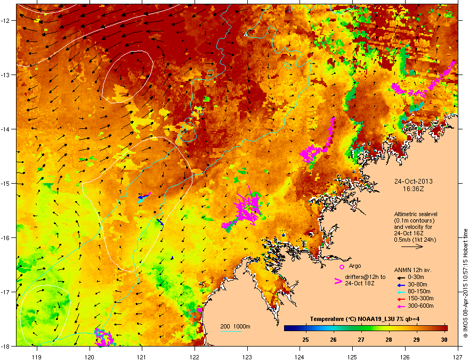Click the vertical IMOS copyright timestamp text

465,283
